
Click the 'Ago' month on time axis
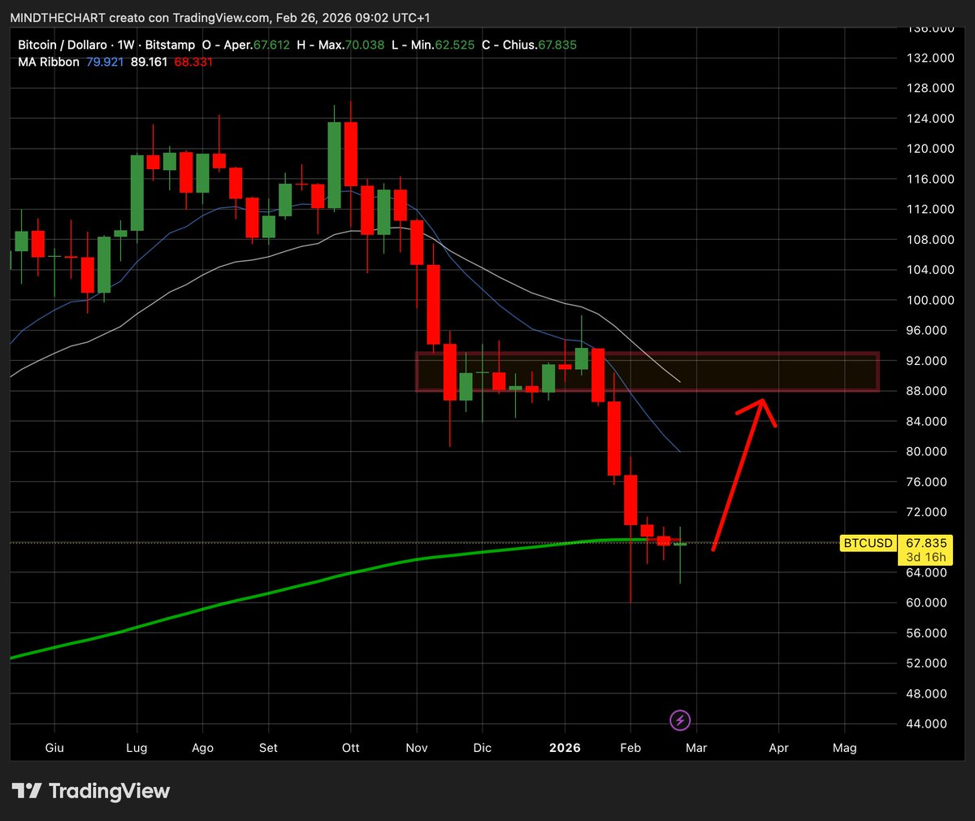click(x=202, y=748)
